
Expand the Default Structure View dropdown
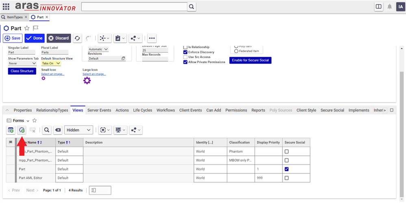tap(51, 63)
